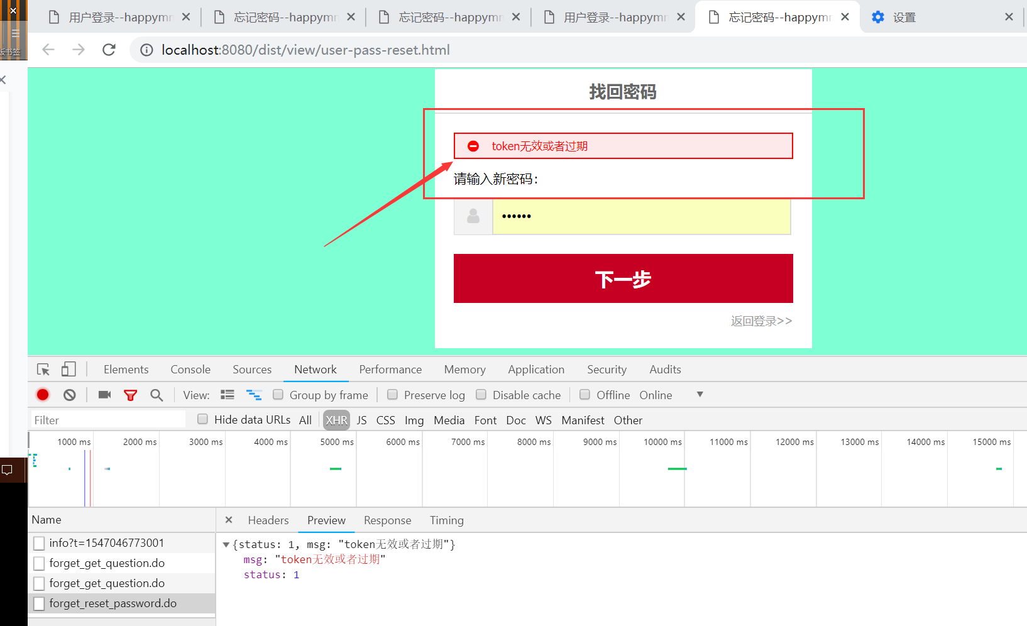
Task: Check the Disable cache checkbox
Action: click(481, 394)
